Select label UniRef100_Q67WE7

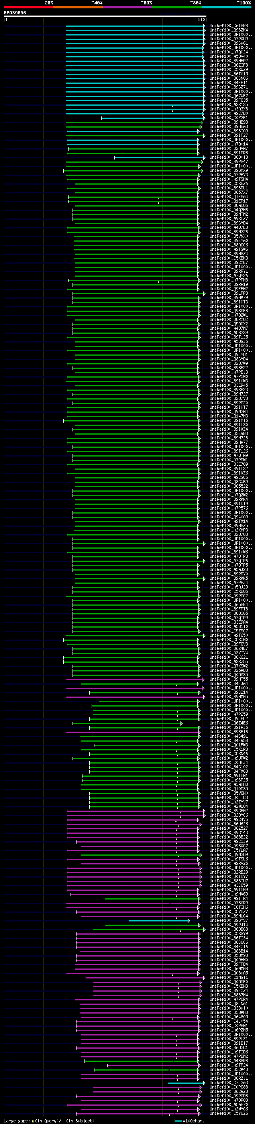tap(229, 96)
